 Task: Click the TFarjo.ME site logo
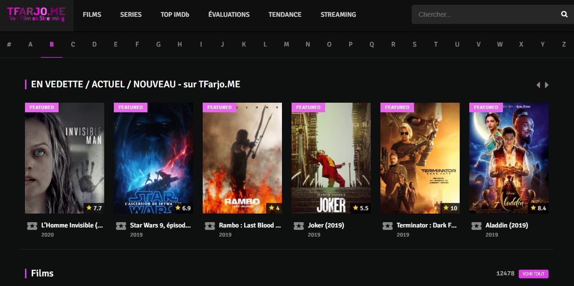[36, 14]
